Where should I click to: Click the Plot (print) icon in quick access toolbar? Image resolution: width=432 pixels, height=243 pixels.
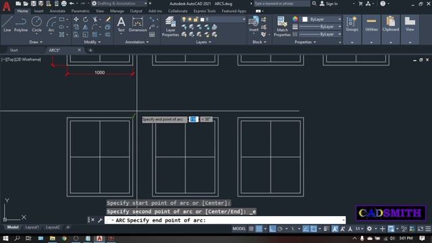[x=64, y=3]
